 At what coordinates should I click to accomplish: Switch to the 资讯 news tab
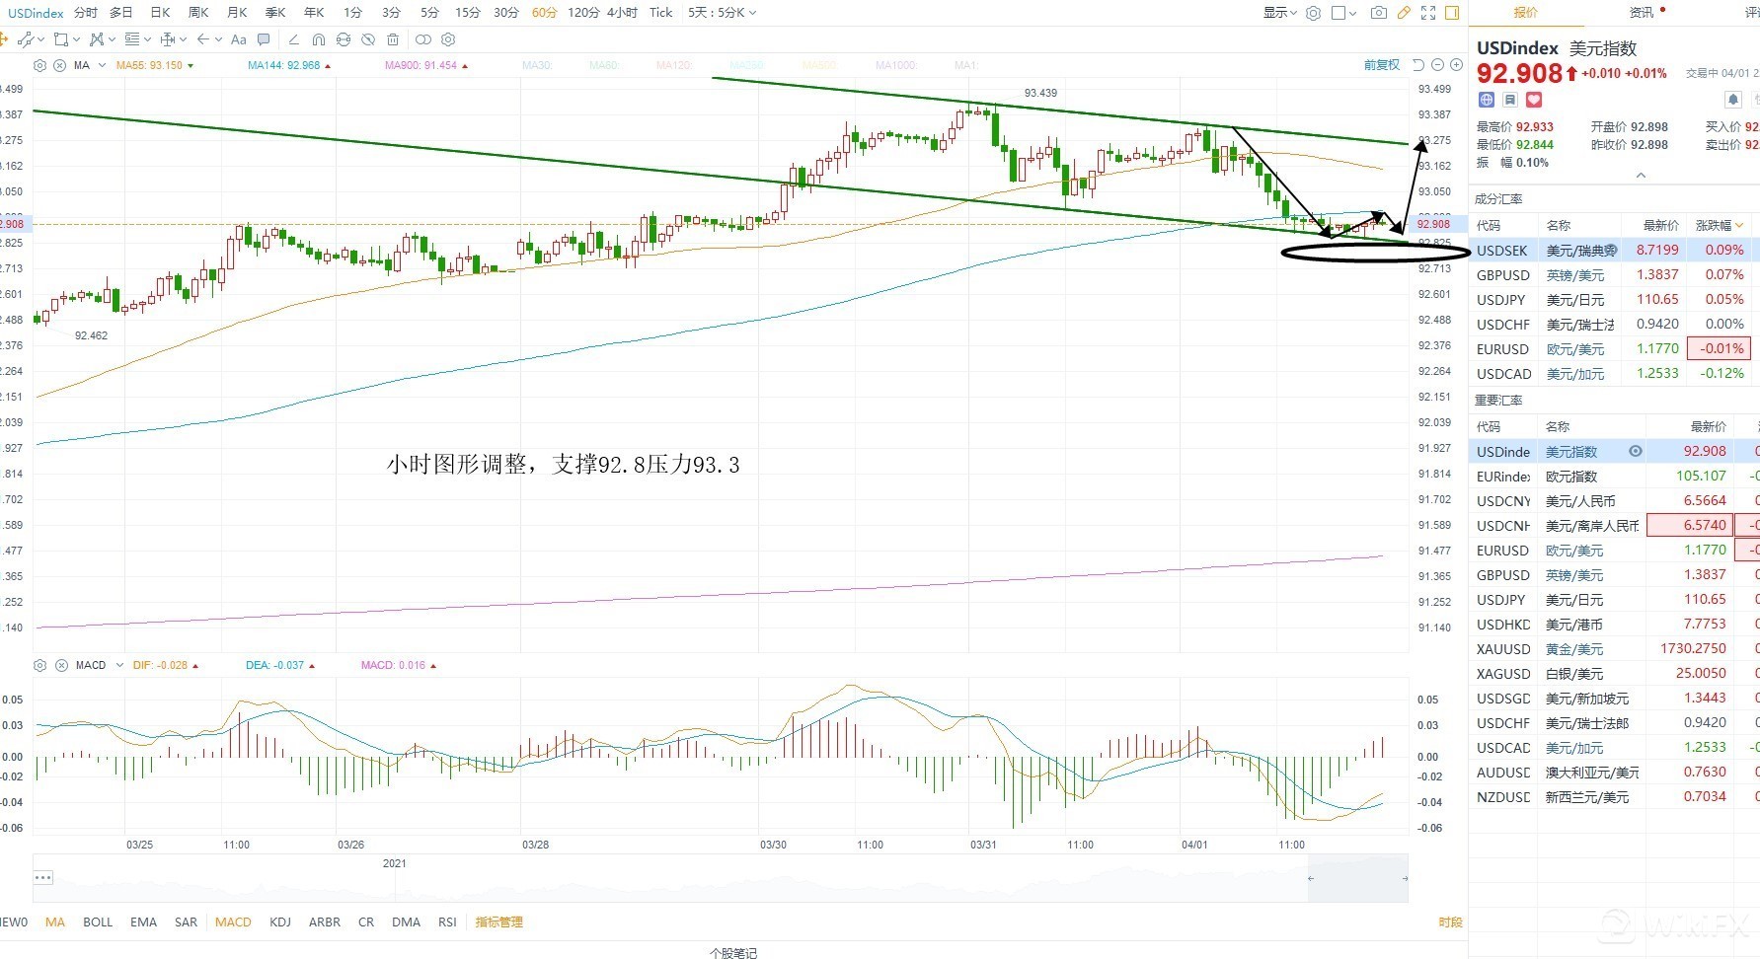tap(1642, 13)
